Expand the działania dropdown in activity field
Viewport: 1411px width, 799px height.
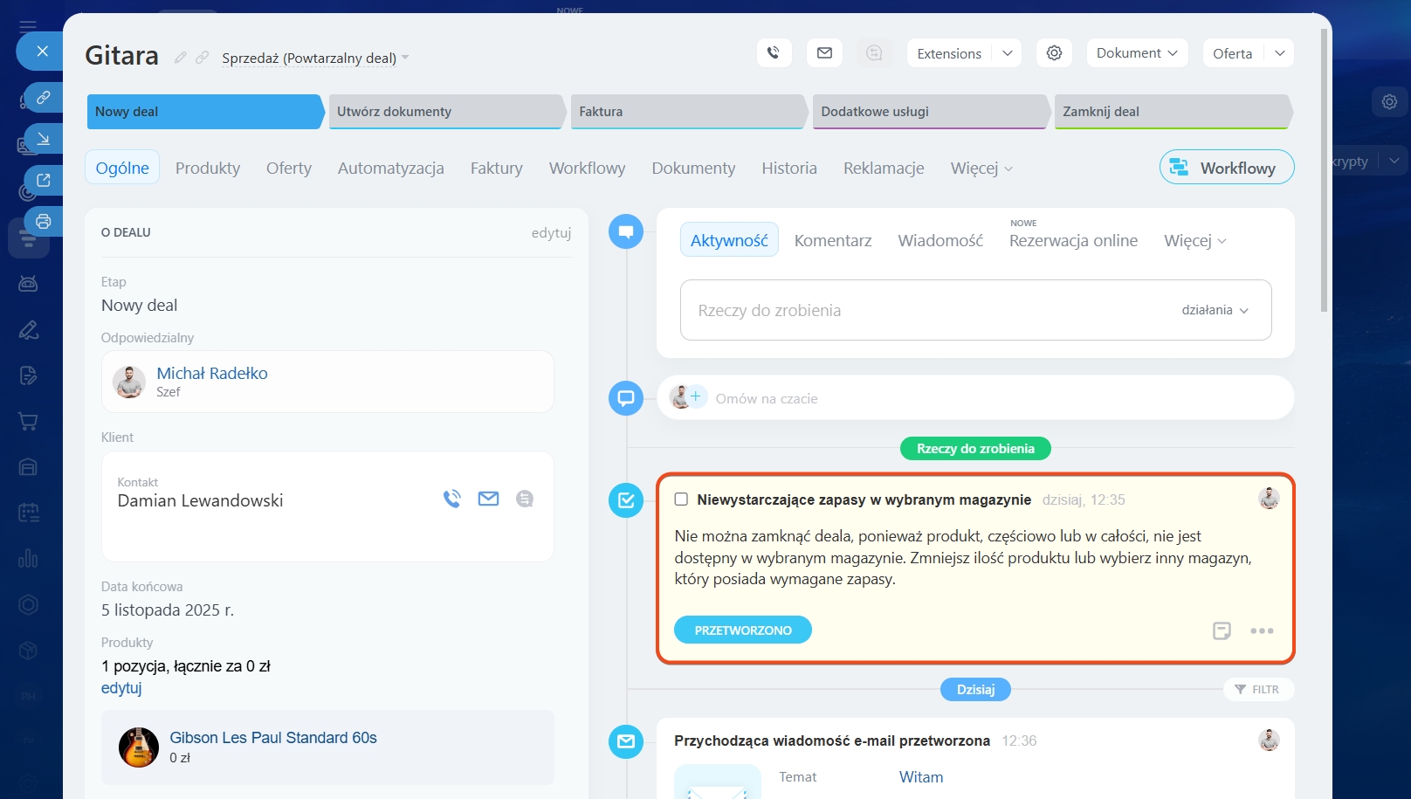(x=1215, y=310)
